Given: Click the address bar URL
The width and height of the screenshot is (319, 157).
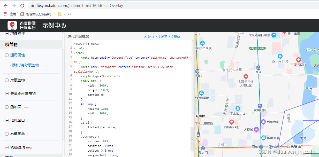Looking at the screenshot, I should pos(80,6).
